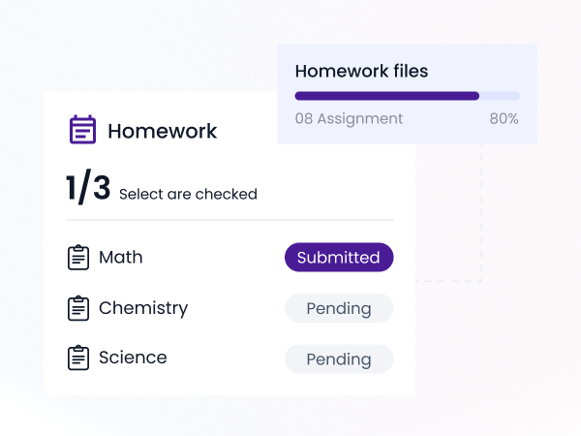Select the Chemistry subject label

coord(143,308)
